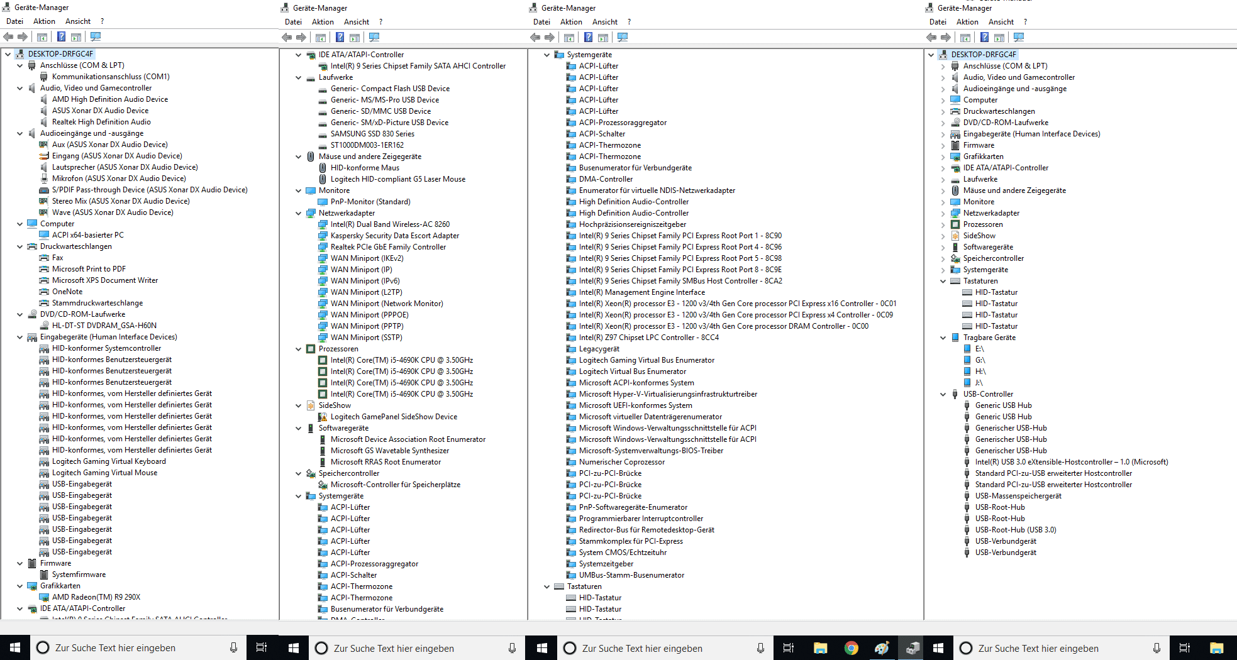Screen dimensions: 1237x660
Task: Collapse the expanded Druckwarteschlangen category
Action: (20, 246)
